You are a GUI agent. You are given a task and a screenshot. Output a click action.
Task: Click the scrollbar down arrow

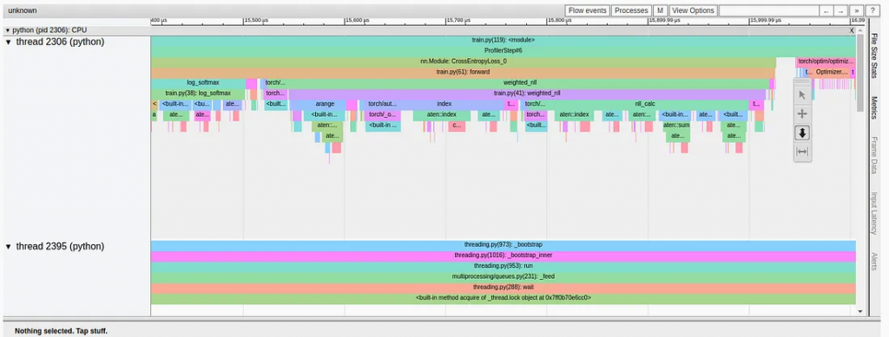click(860, 311)
